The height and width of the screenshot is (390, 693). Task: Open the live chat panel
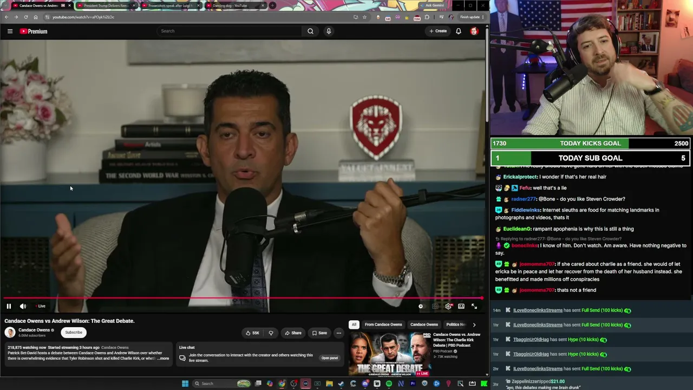(330, 357)
